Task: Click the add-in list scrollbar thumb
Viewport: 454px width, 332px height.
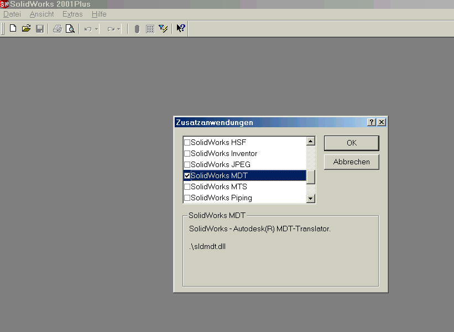Action: pos(311,177)
